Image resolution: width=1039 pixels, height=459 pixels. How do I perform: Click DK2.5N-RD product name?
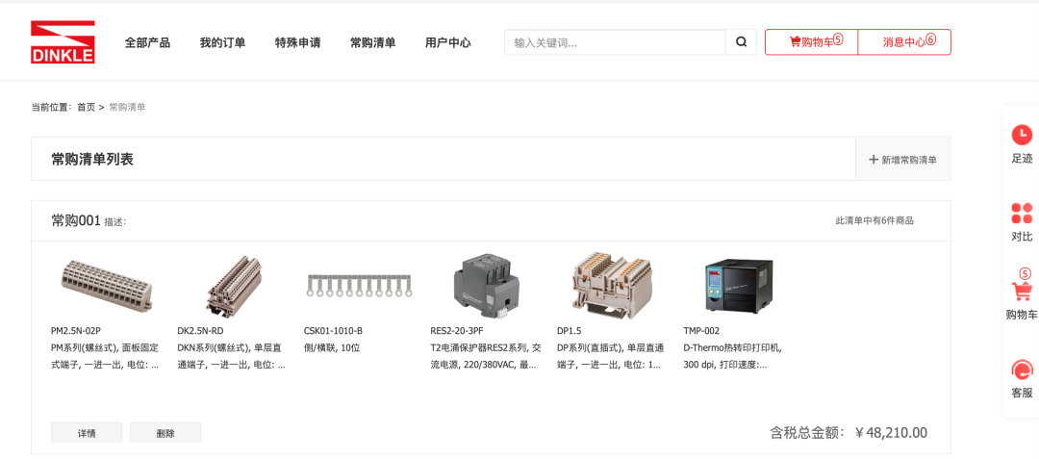tap(200, 331)
